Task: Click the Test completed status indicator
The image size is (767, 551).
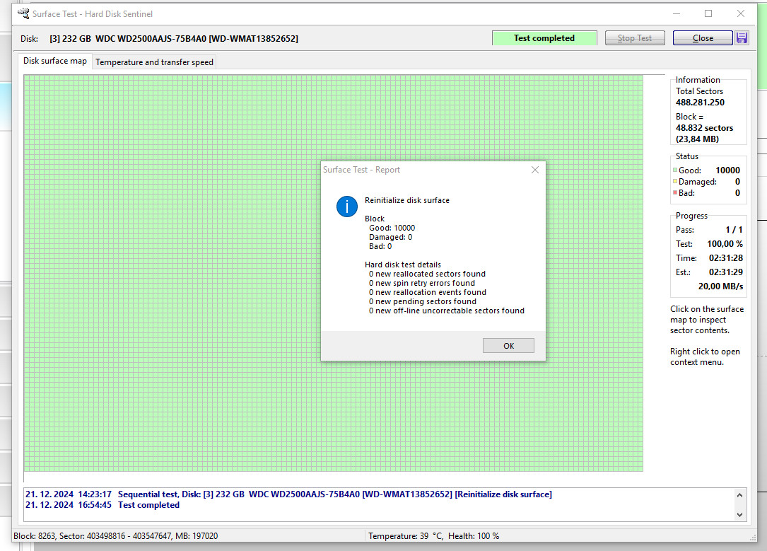Action: point(544,38)
